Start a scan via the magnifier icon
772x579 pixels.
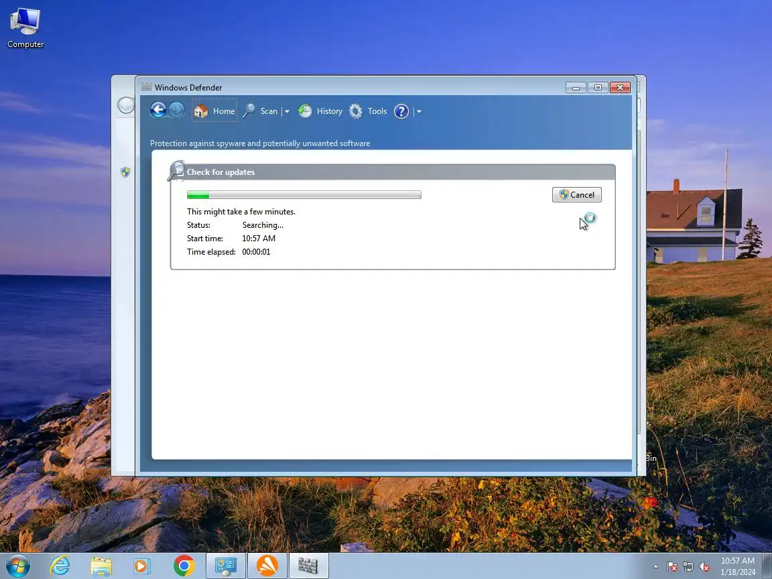(x=249, y=111)
